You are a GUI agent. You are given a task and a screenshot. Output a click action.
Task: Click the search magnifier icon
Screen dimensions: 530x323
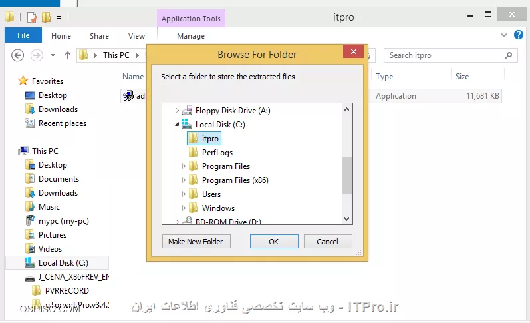(x=508, y=55)
